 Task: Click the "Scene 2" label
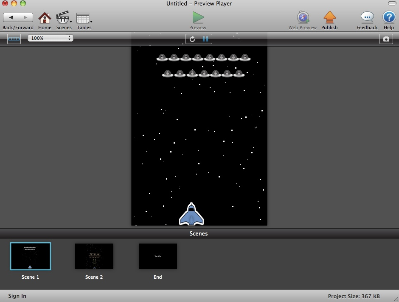(94, 277)
